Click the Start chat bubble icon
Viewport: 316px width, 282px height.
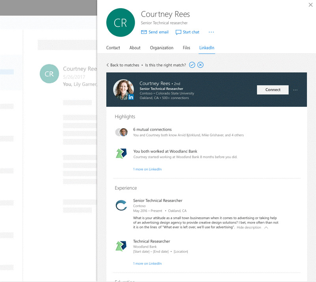coord(179,32)
